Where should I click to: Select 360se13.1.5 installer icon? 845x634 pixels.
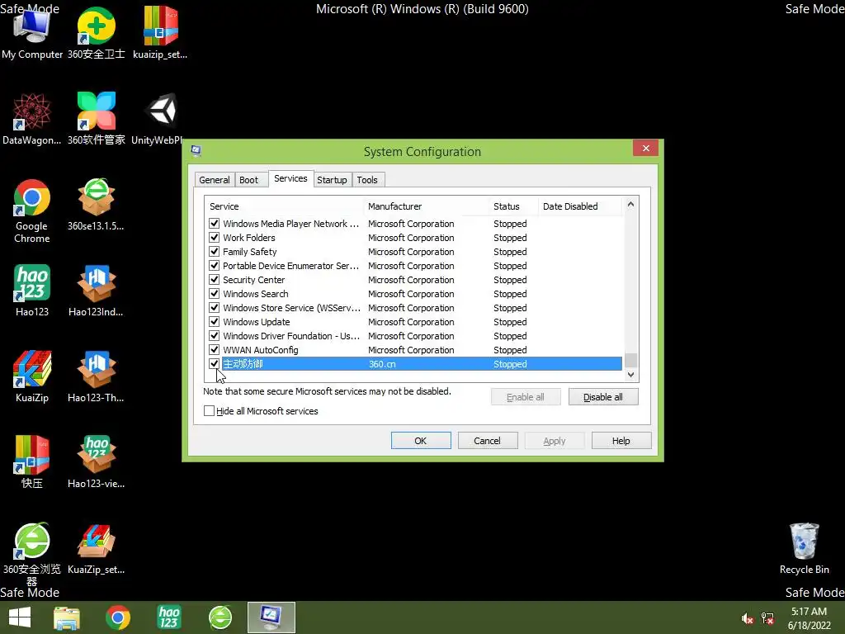point(96,205)
